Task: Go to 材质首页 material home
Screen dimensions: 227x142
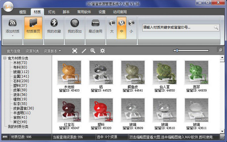Action: point(33,28)
